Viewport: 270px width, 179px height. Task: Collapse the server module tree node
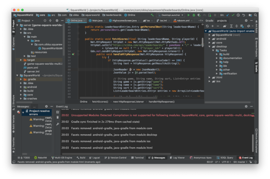pos(17,25)
